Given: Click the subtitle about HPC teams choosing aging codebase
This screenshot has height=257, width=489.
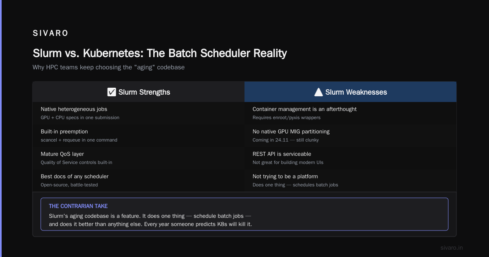Looking at the screenshot, I should [x=108, y=67].
